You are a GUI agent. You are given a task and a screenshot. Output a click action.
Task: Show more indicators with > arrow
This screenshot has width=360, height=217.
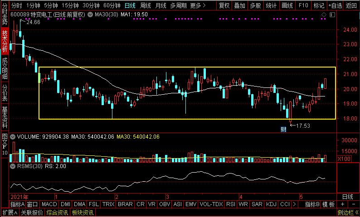point(294,204)
